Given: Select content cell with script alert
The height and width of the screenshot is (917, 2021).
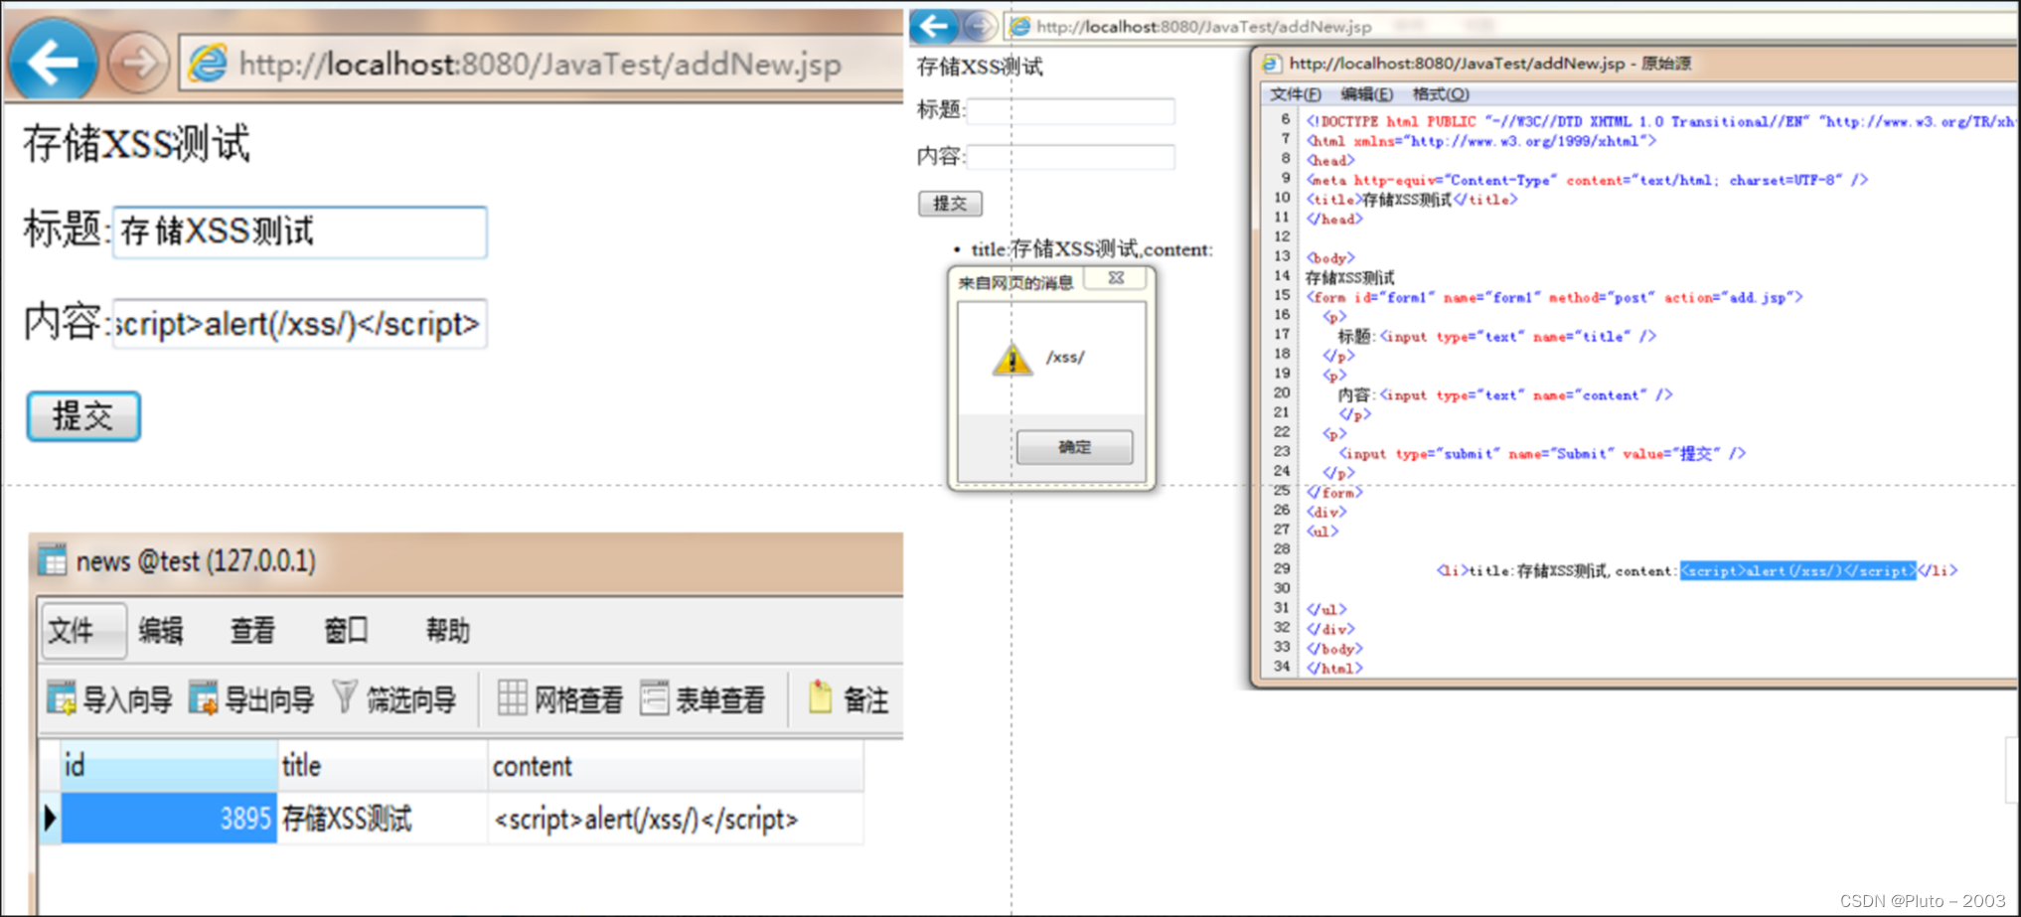Looking at the screenshot, I should click(x=676, y=819).
